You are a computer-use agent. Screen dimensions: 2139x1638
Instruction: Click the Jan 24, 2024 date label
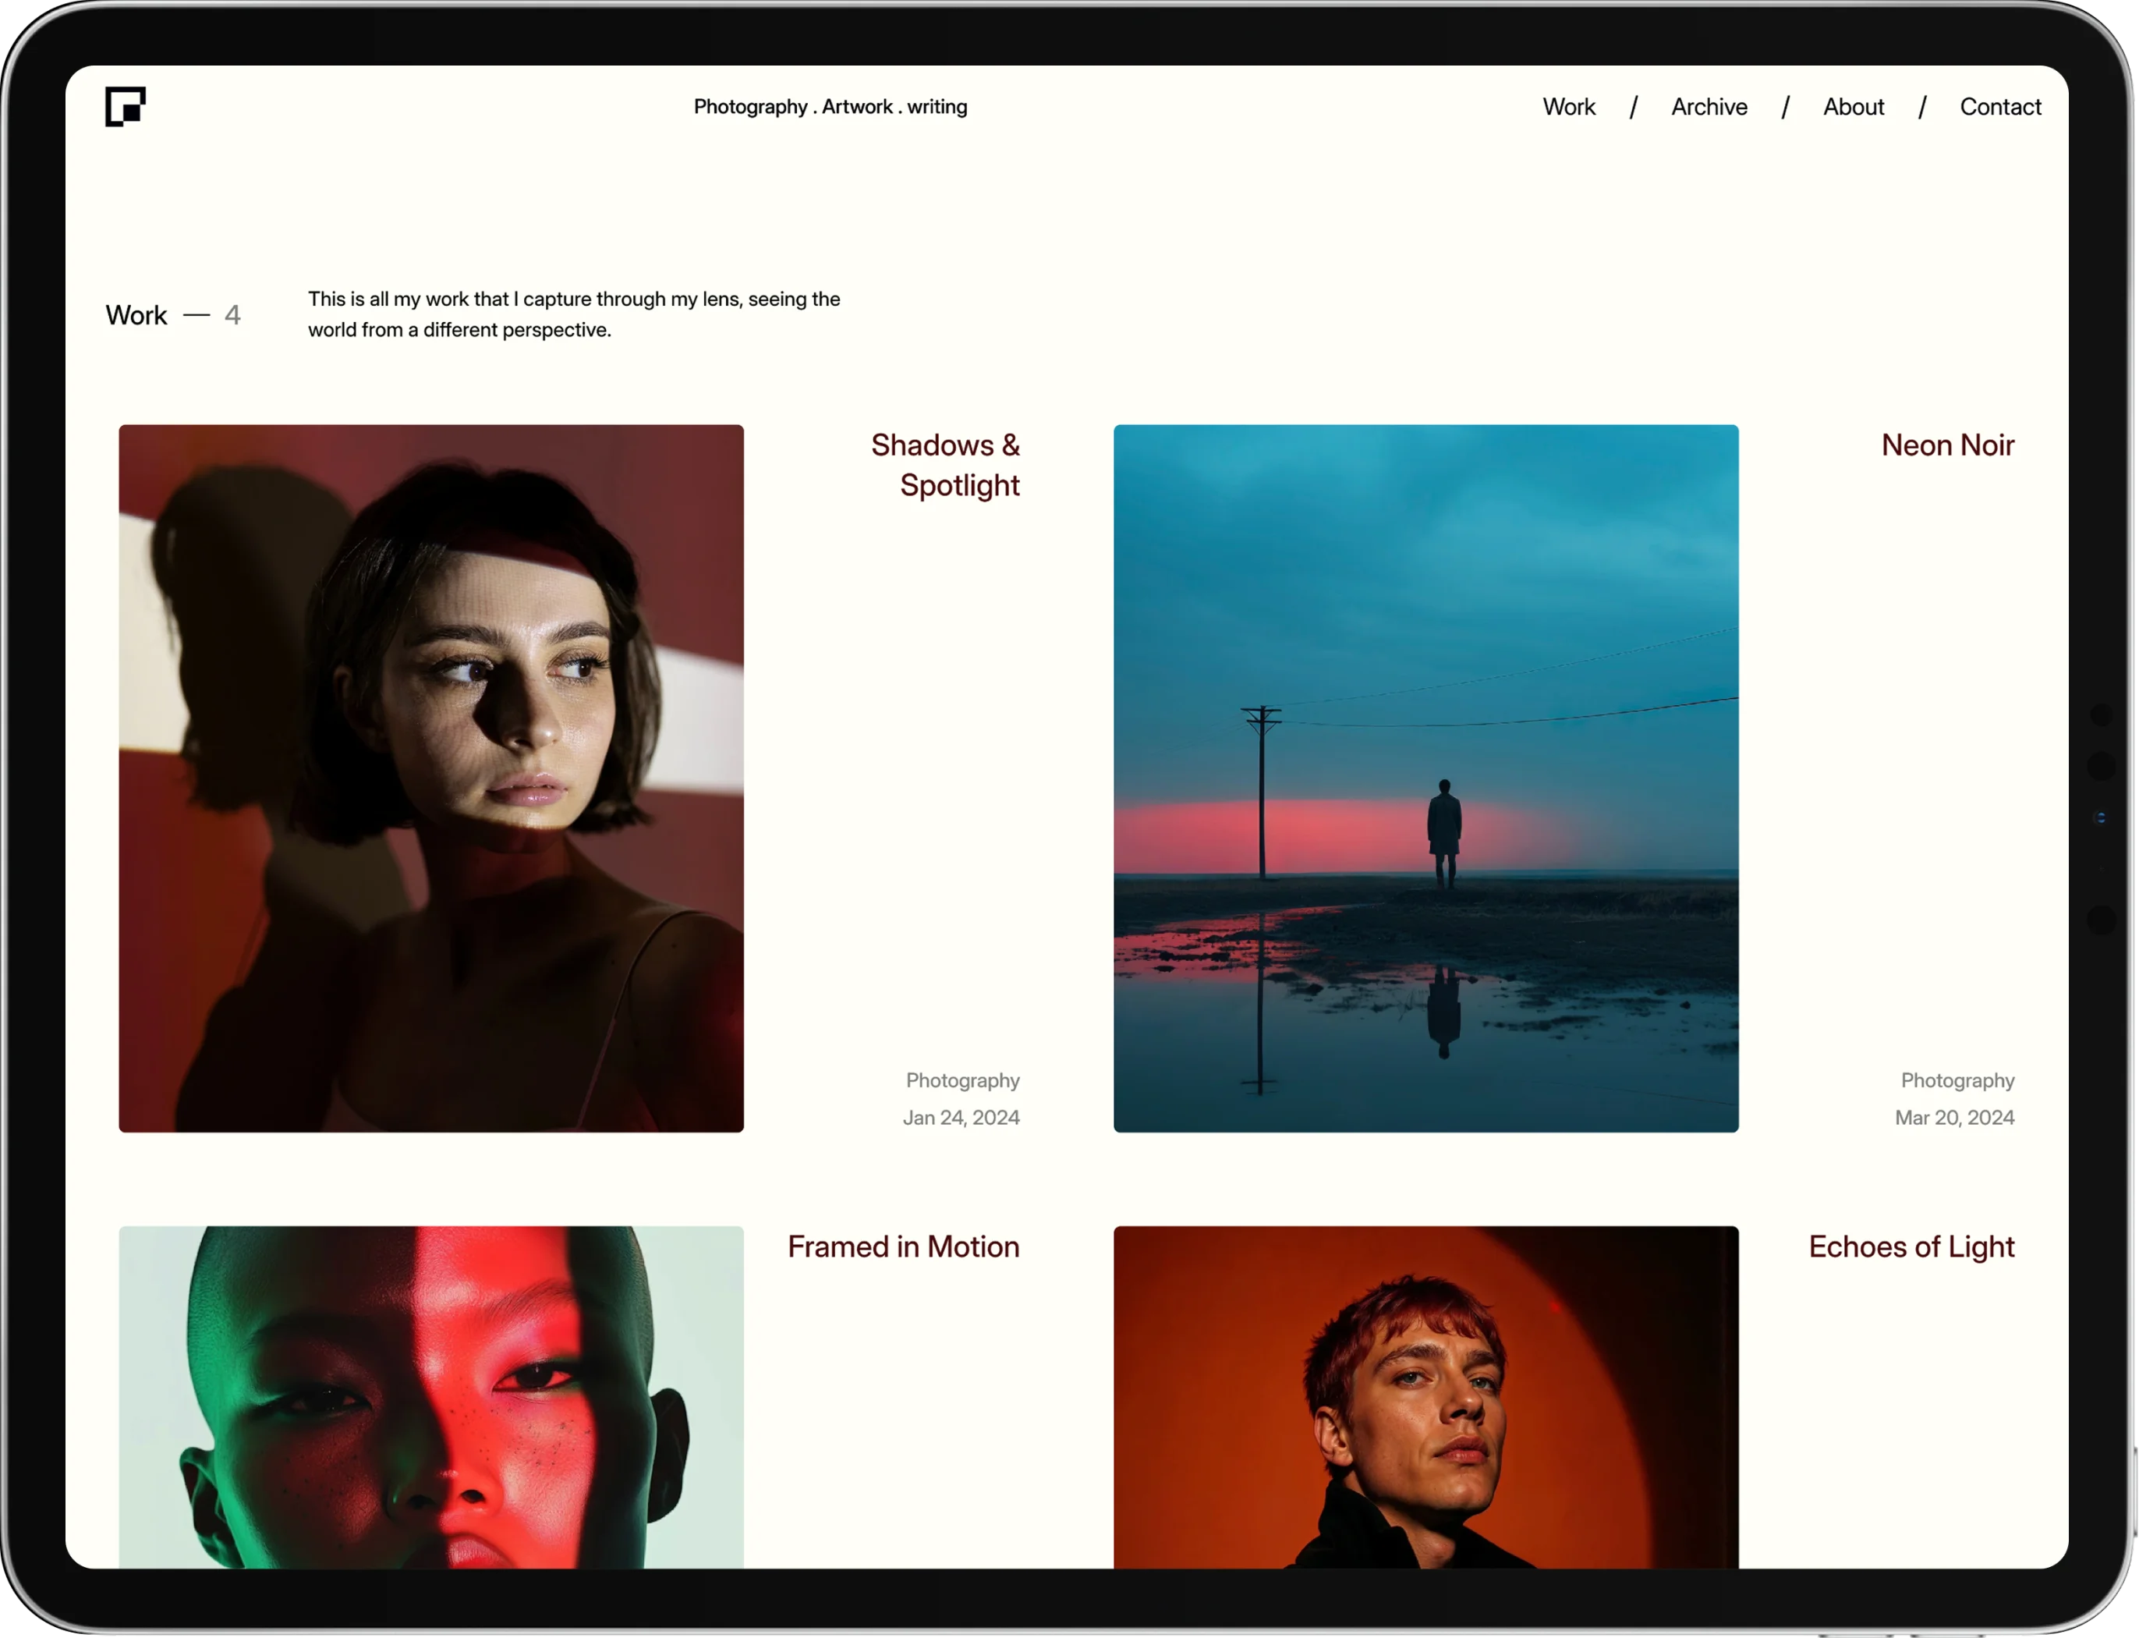(960, 1116)
